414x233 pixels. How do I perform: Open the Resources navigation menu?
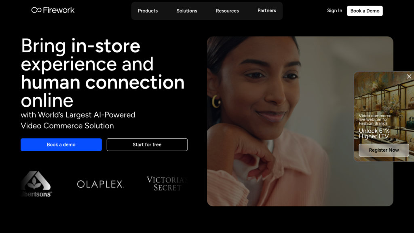pyautogui.click(x=227, y=11)
